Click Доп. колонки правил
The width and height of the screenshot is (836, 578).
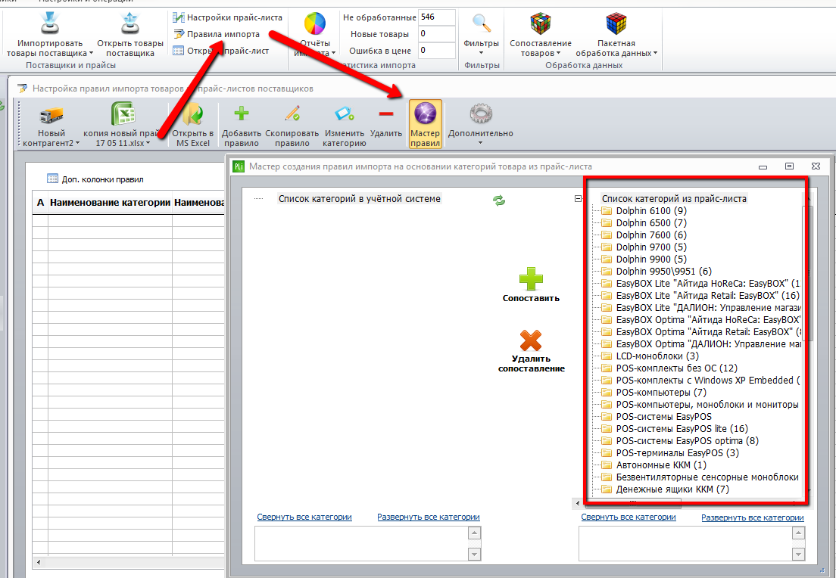pos(95,179)
